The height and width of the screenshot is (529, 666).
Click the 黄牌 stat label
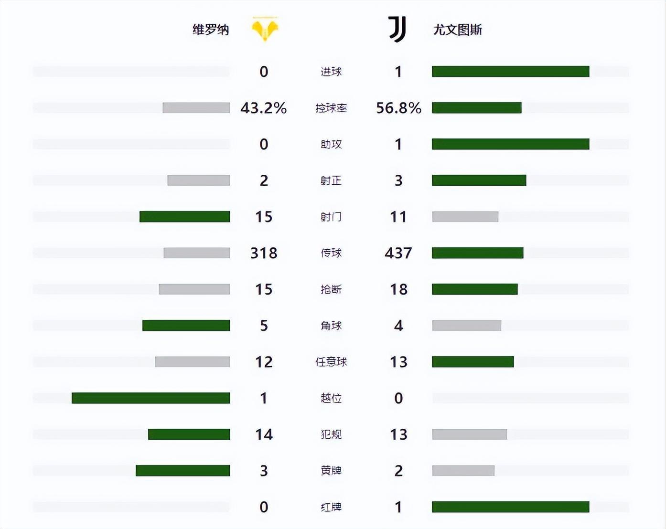tap(331, 471)
